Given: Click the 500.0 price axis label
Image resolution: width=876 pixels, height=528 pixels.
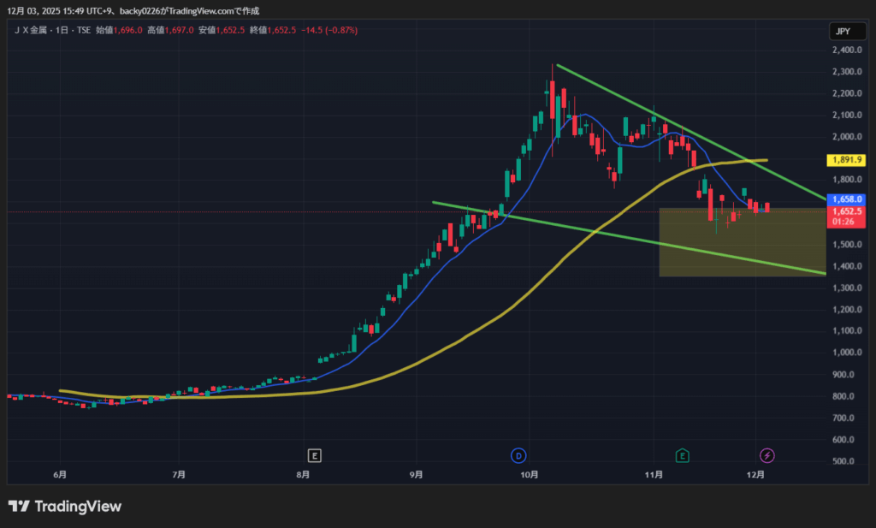Looking at the screenshot, I should pos(845,462).
